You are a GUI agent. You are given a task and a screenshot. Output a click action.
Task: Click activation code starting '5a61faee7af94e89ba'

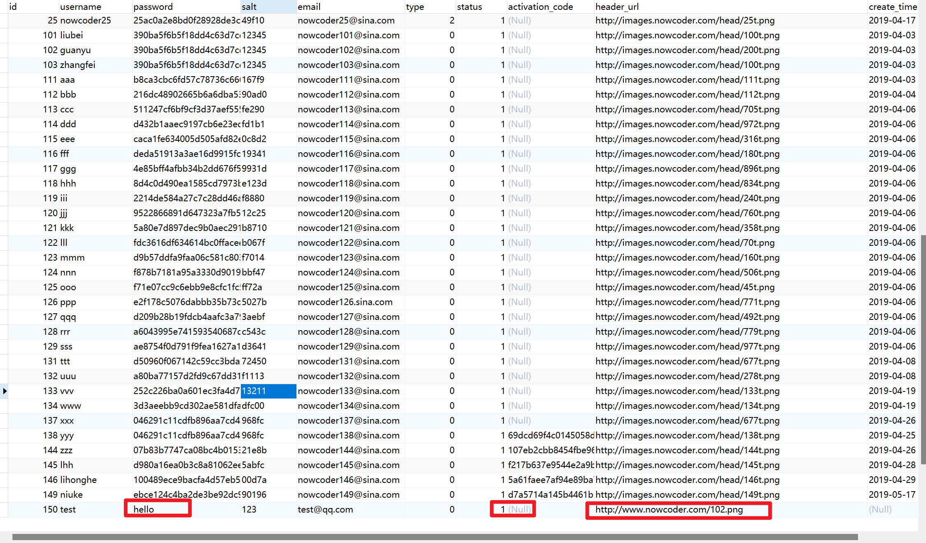(551, 480)
